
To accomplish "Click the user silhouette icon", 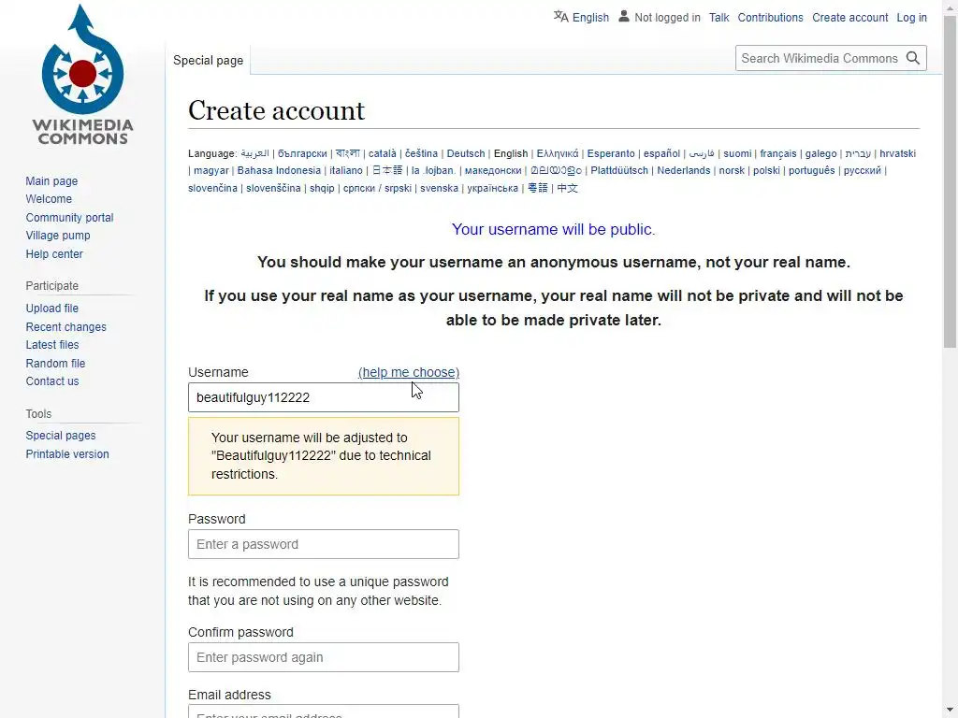I will click(623, 17).
